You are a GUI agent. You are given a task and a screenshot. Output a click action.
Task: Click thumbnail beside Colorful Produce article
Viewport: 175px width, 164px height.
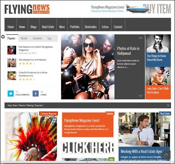click(12, 76)
